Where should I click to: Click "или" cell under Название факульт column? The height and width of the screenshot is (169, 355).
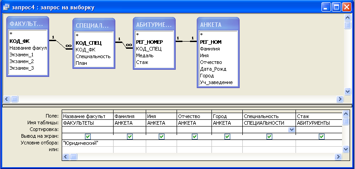(88, 149)
